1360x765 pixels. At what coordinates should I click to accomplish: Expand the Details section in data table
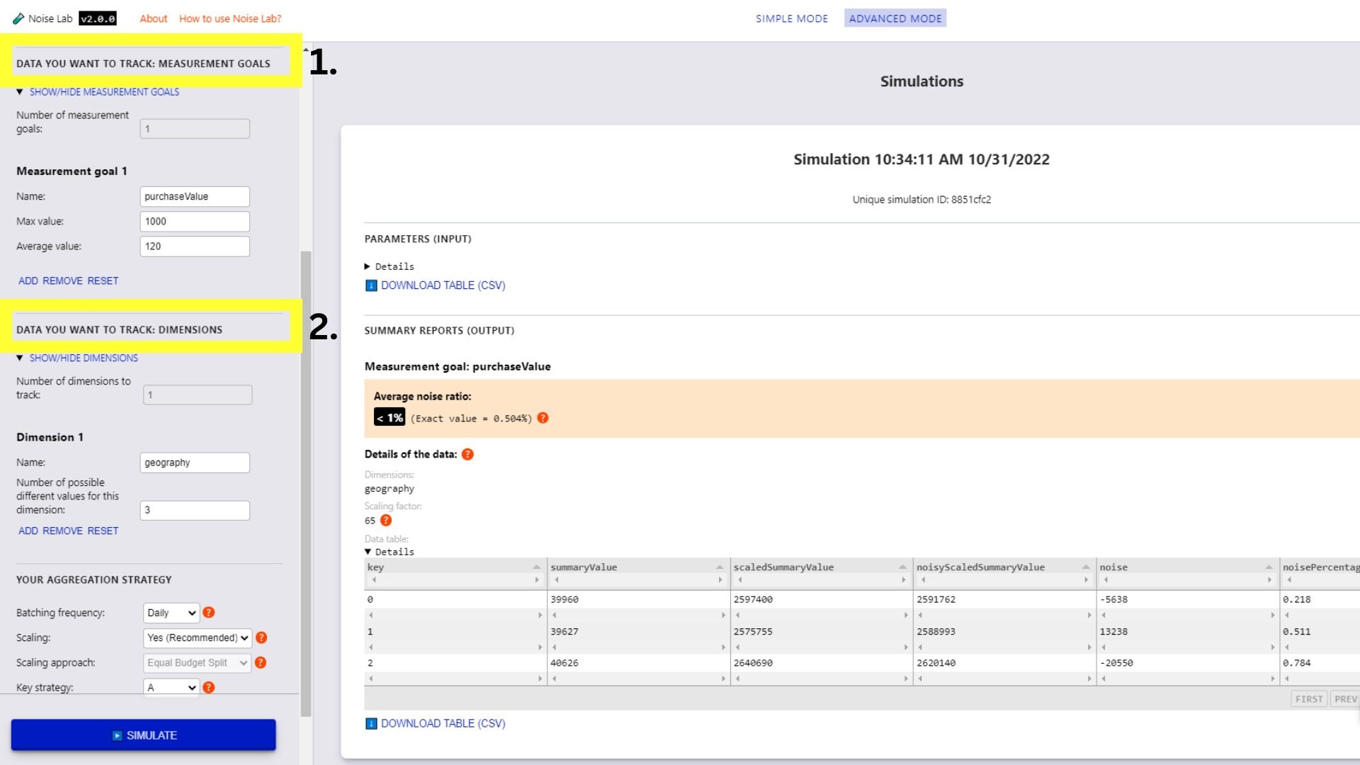click(370, 551)
